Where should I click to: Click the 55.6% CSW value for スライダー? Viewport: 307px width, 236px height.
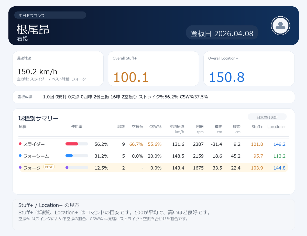(155, 144)
